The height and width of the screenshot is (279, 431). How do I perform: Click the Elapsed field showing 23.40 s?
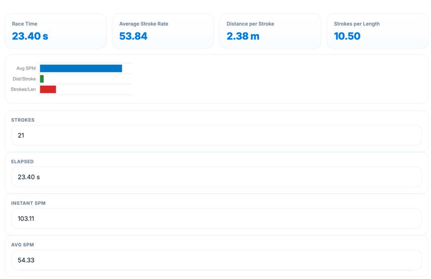(216, 177)
